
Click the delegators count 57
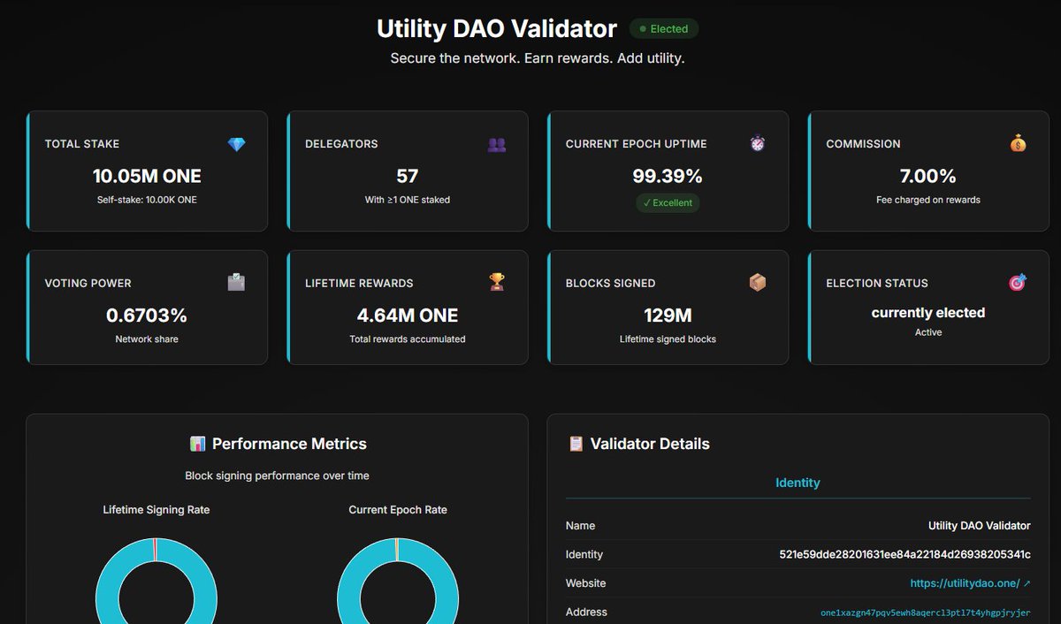[x=408, y=176]
